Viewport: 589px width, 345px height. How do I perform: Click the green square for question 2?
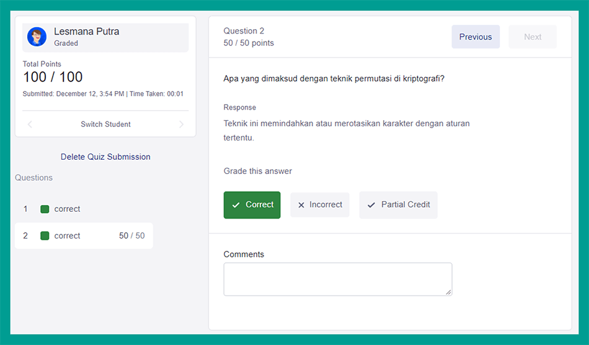coord(45,236)
